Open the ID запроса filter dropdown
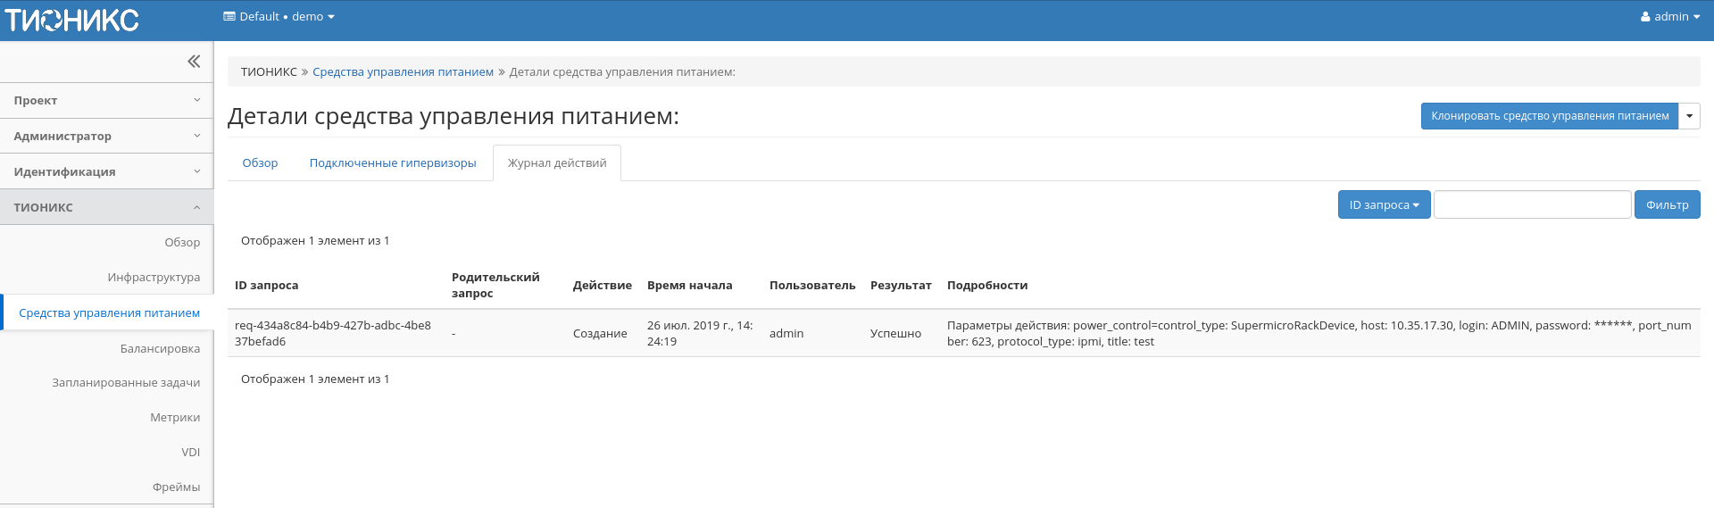Viewport: 1714px width, 508px height. pyautogui.click(x=1384, y=205)
